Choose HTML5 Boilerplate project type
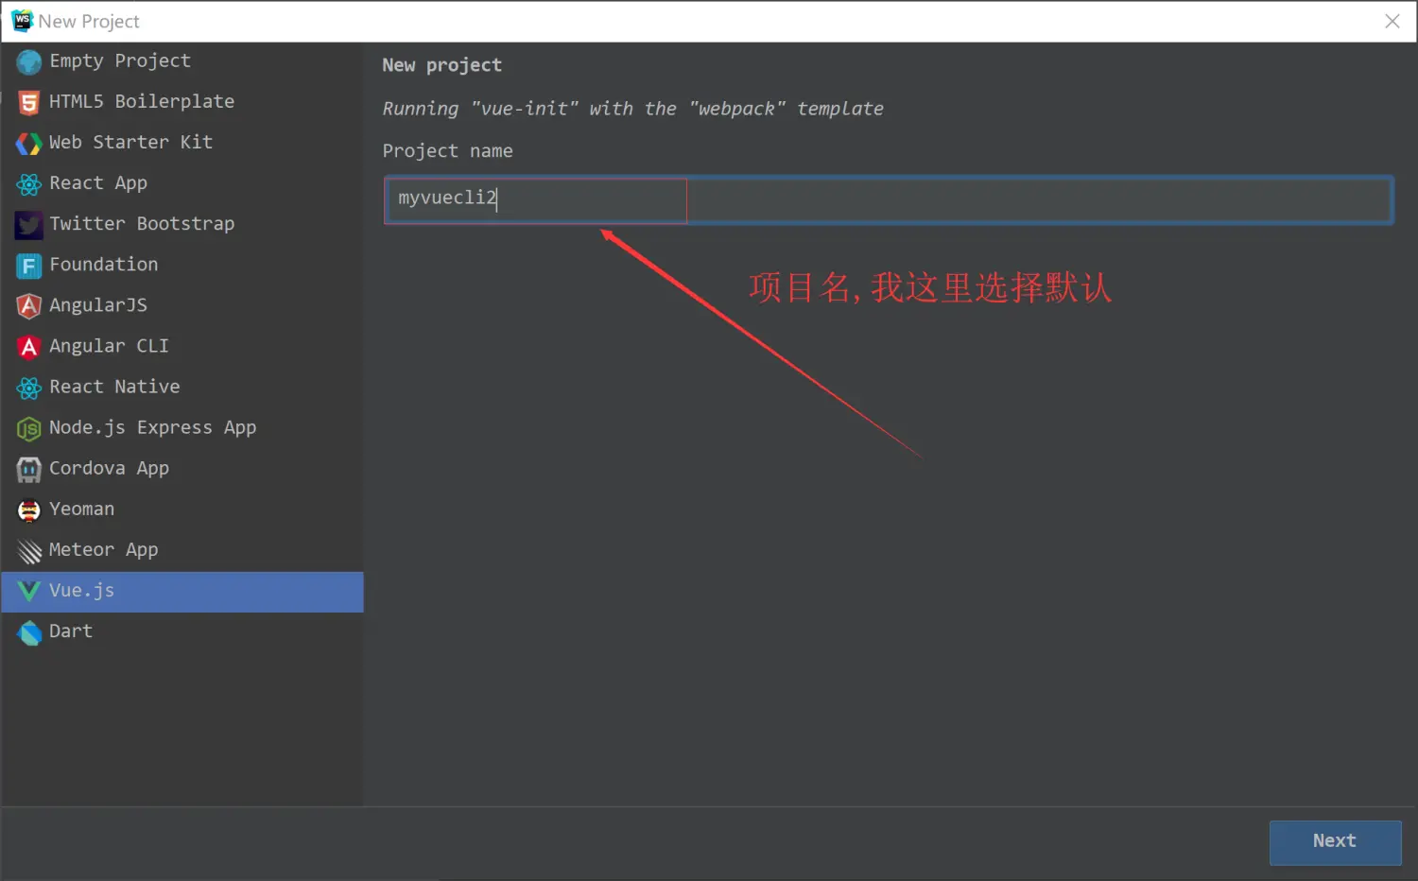The width and height of the screenshot is (1418, 881). pyautogui.click(x=182, y=102)
